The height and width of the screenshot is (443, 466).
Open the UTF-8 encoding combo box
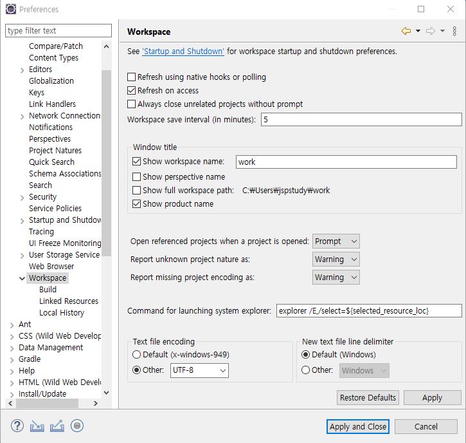pos(199,370)
